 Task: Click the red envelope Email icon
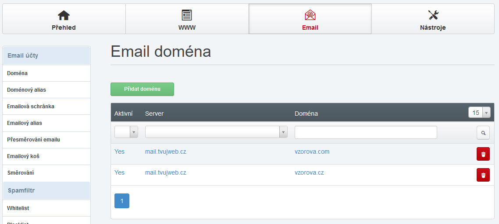310,15
